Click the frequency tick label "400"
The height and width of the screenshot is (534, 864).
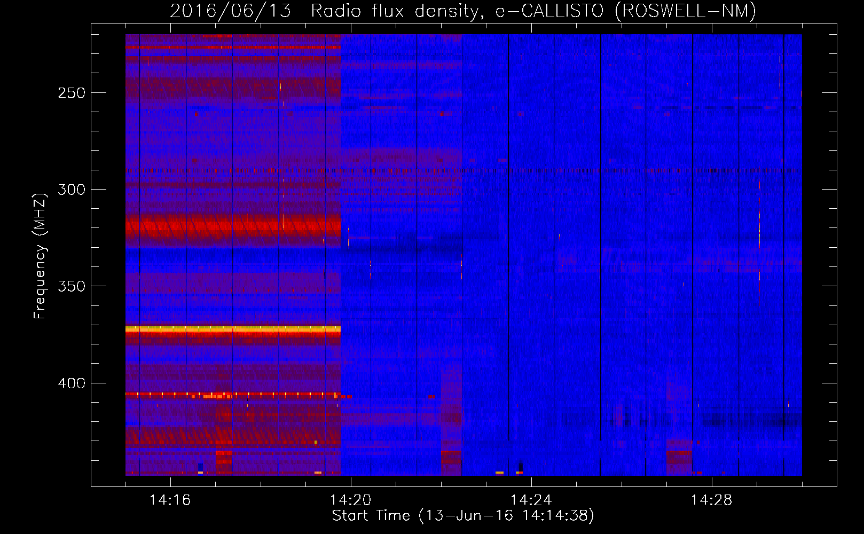(71, 383)
